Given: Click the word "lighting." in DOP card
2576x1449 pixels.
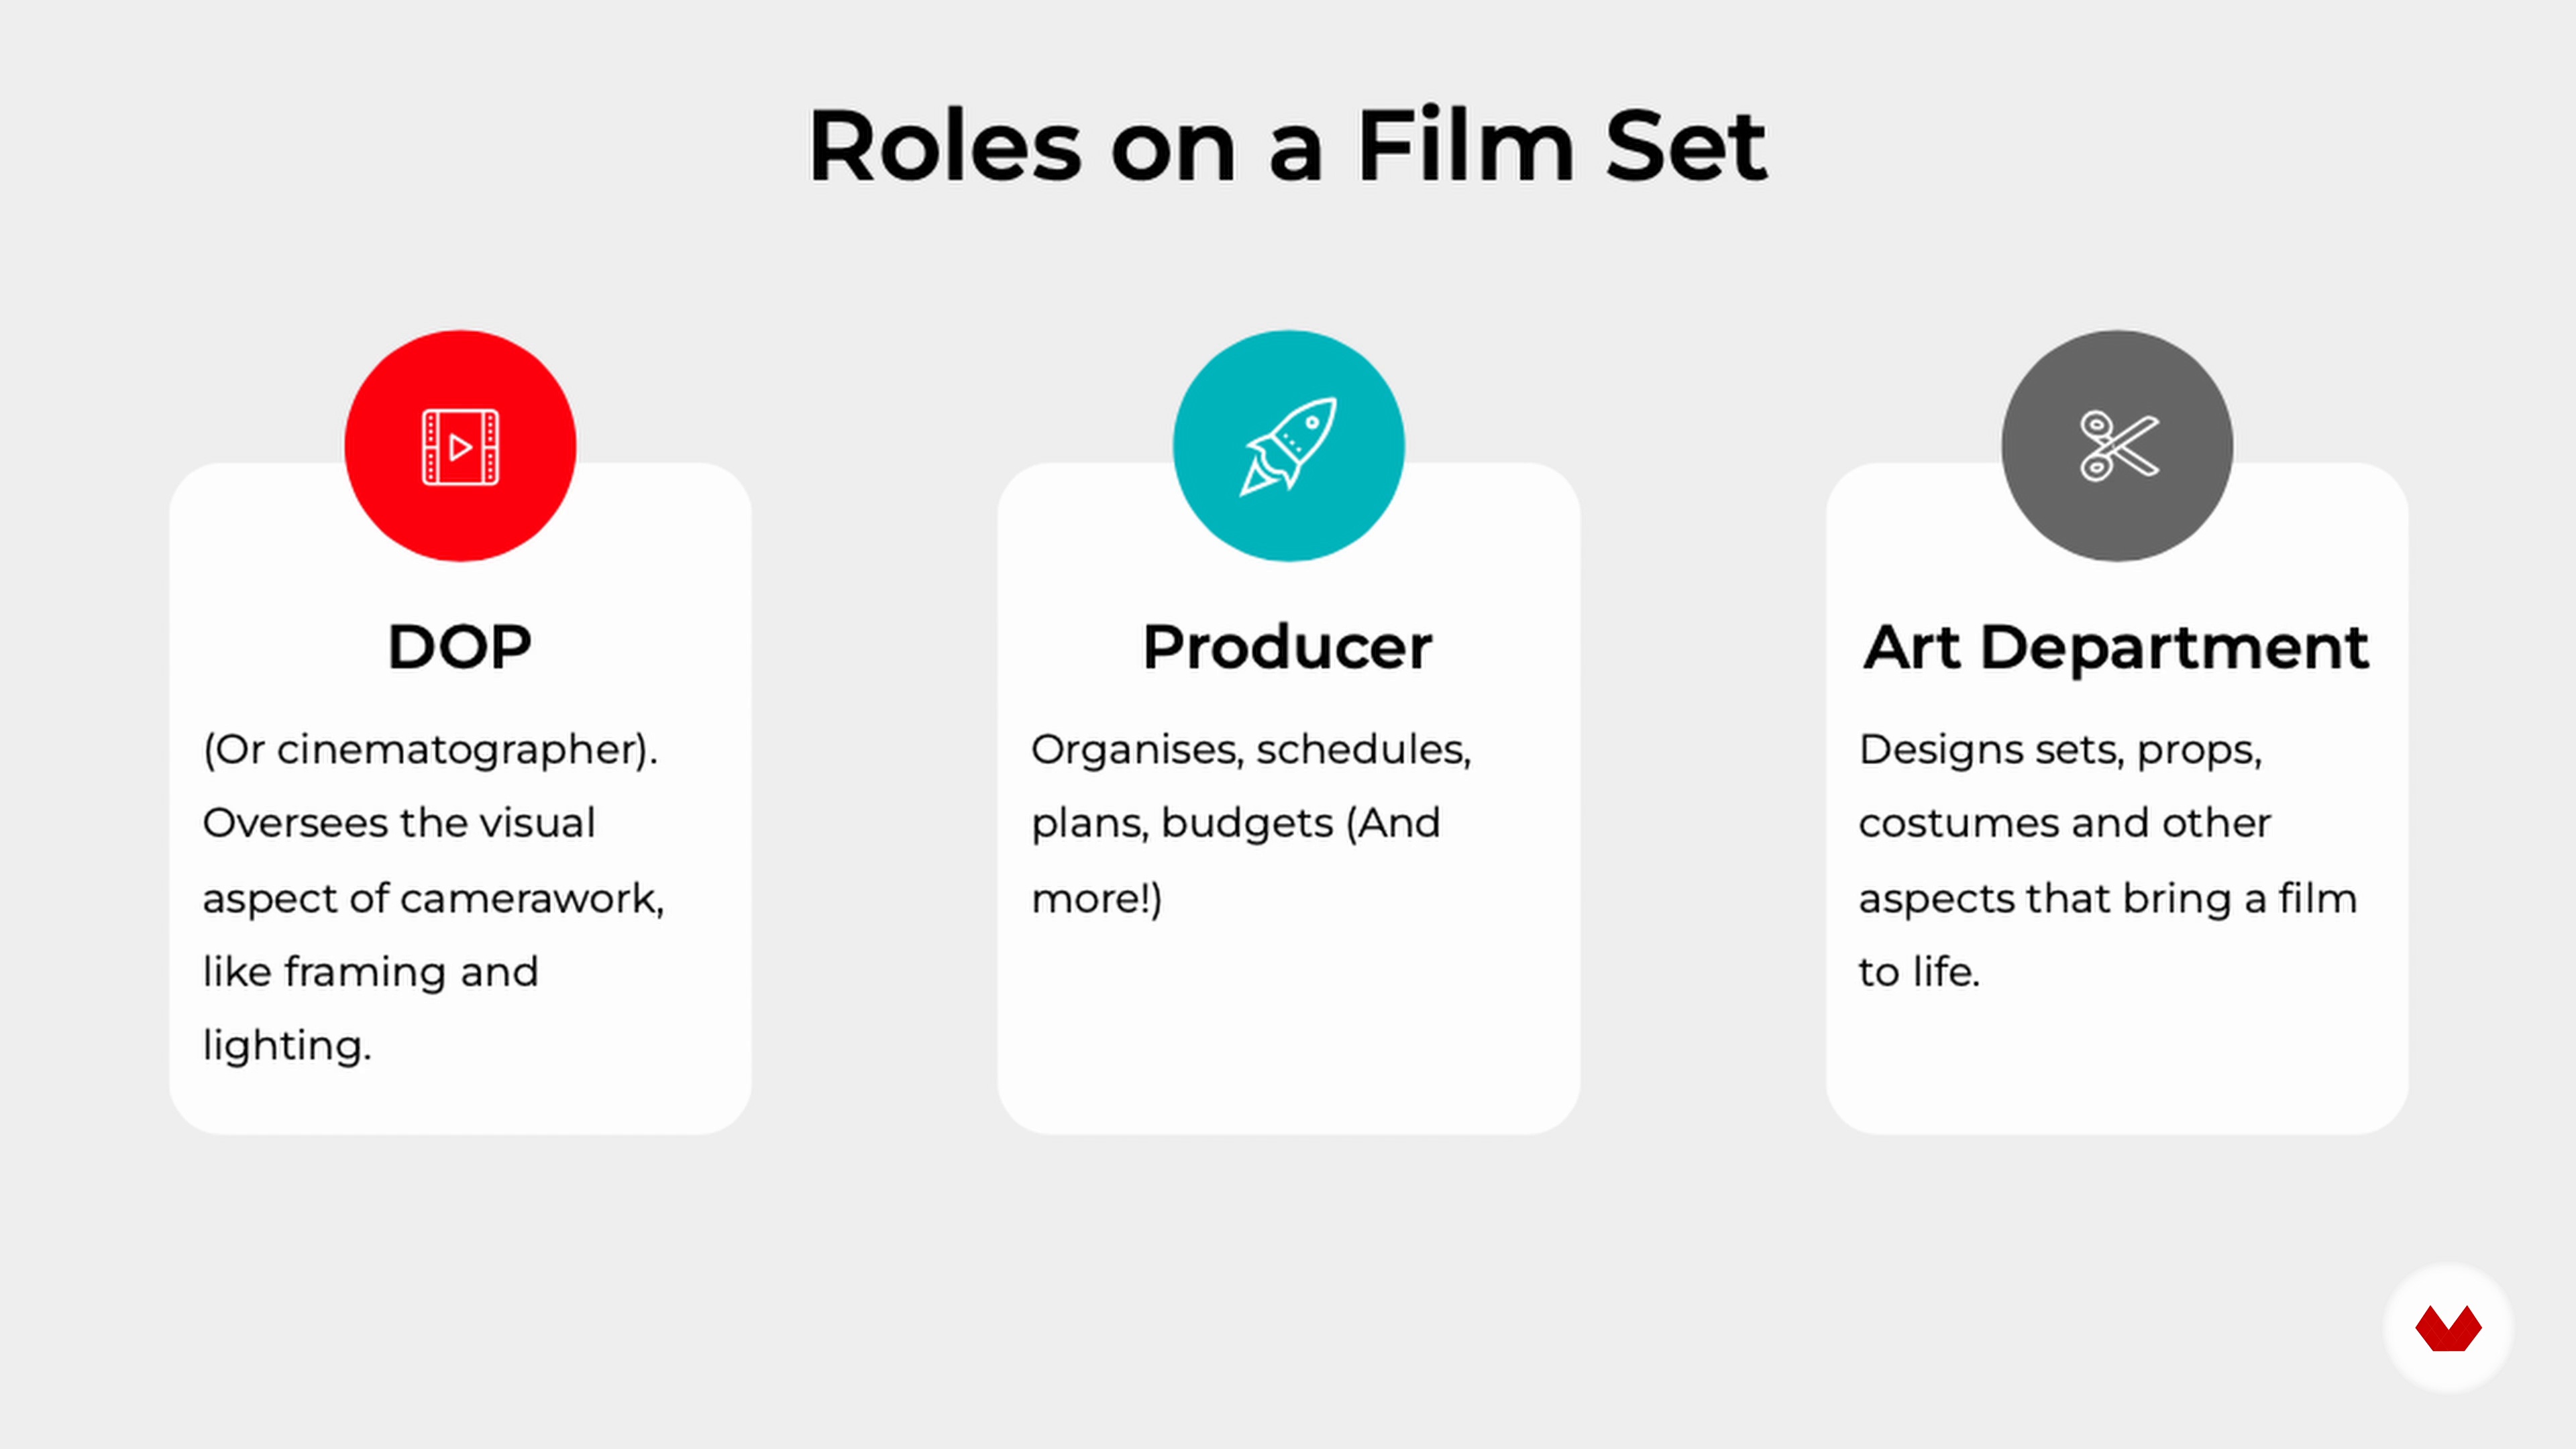Looking at the screenshot, I should (287, 1046).
